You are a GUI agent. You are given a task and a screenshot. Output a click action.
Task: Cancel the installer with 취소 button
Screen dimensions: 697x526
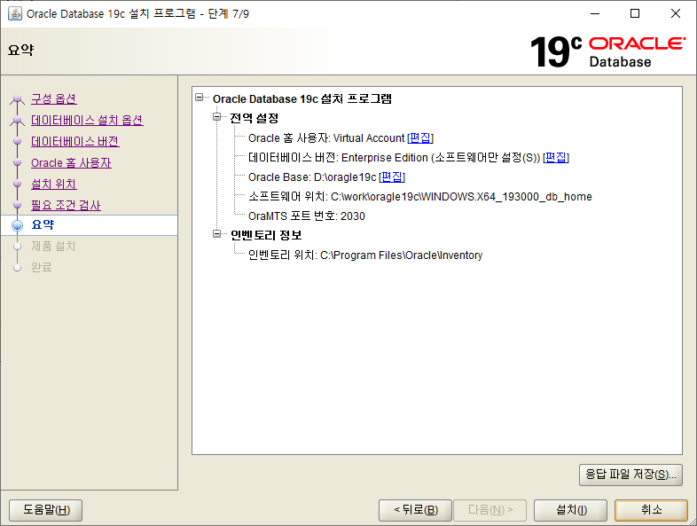[651, 510]
